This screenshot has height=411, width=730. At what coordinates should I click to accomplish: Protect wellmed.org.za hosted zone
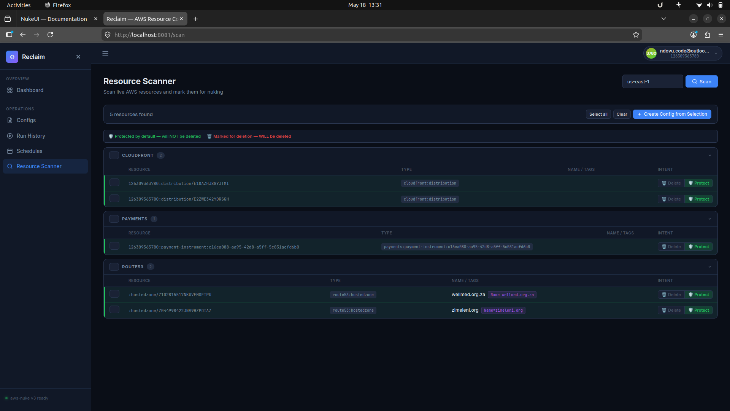pyautogui.click(x=698, y=295)
